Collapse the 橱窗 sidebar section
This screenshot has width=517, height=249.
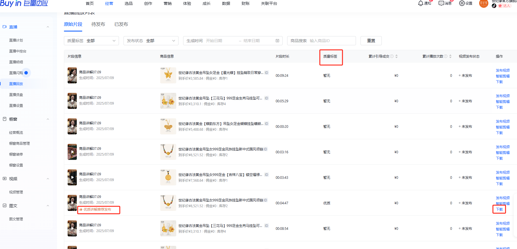[48, 119]
